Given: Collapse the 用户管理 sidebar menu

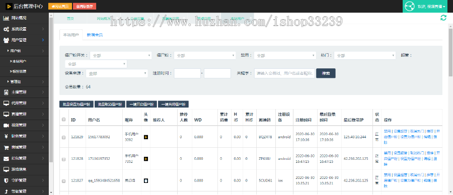Looking at the screenshot, I should pos(25,40).
